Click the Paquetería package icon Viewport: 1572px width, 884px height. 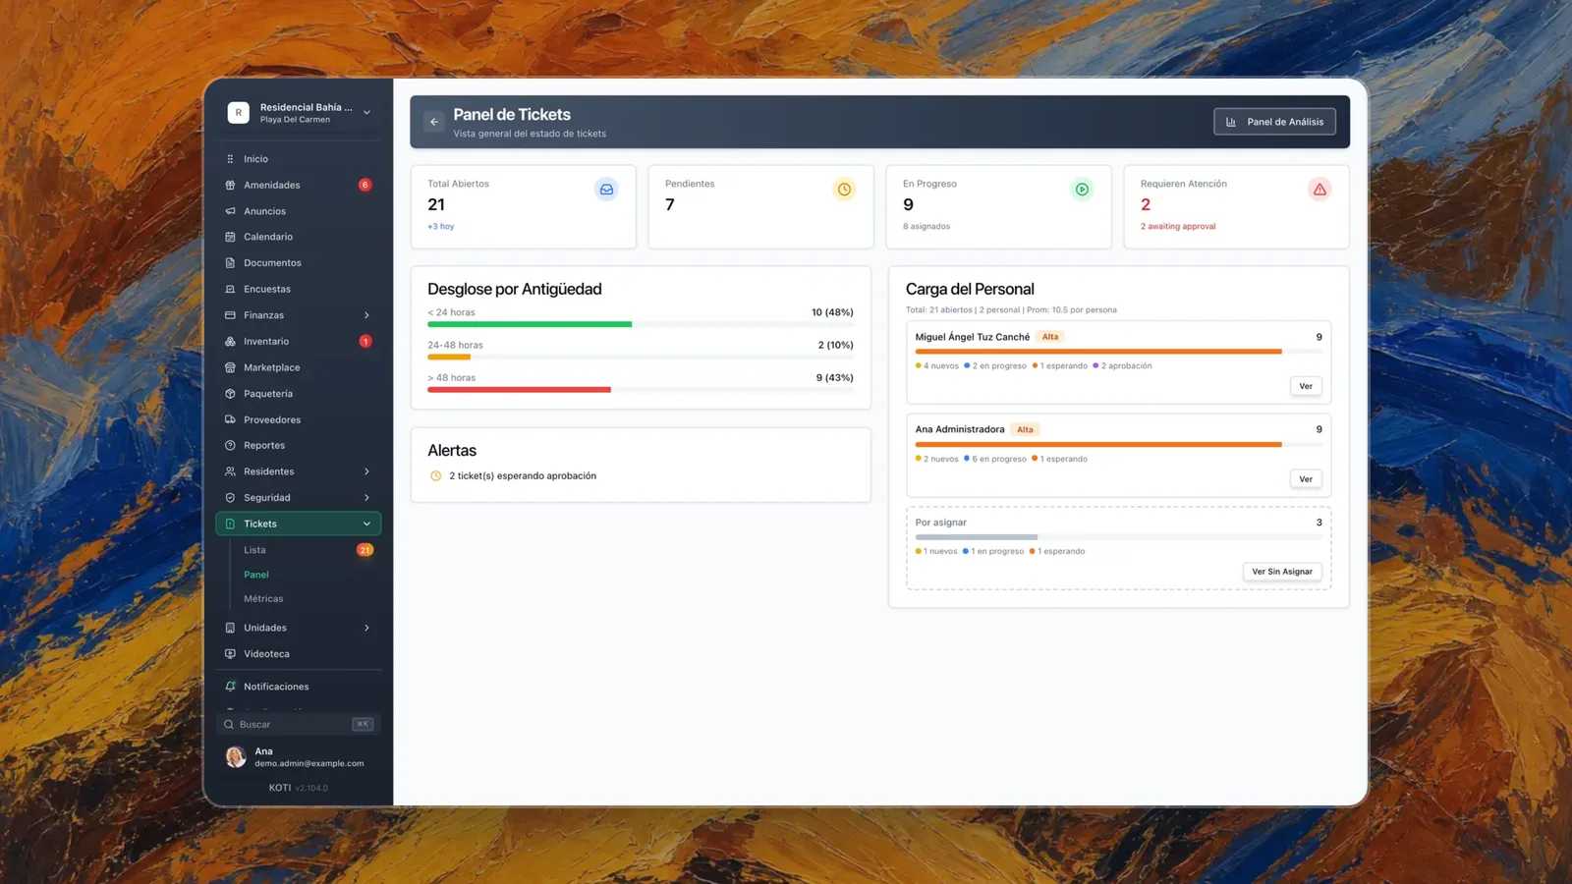230,394
